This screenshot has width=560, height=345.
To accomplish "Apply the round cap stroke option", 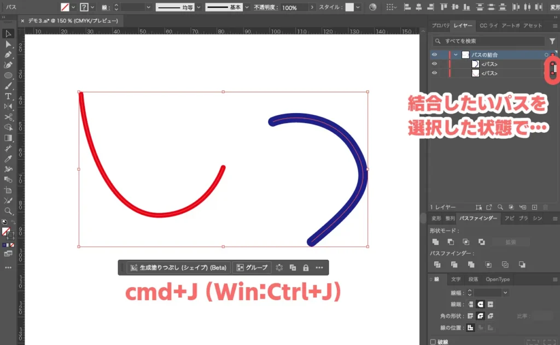I will 481,304.
